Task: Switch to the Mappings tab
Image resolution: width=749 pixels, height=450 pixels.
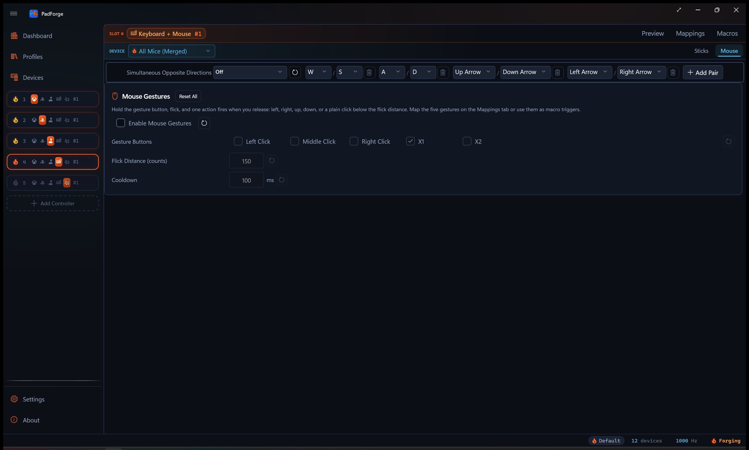Action: (x=690, y=33)
